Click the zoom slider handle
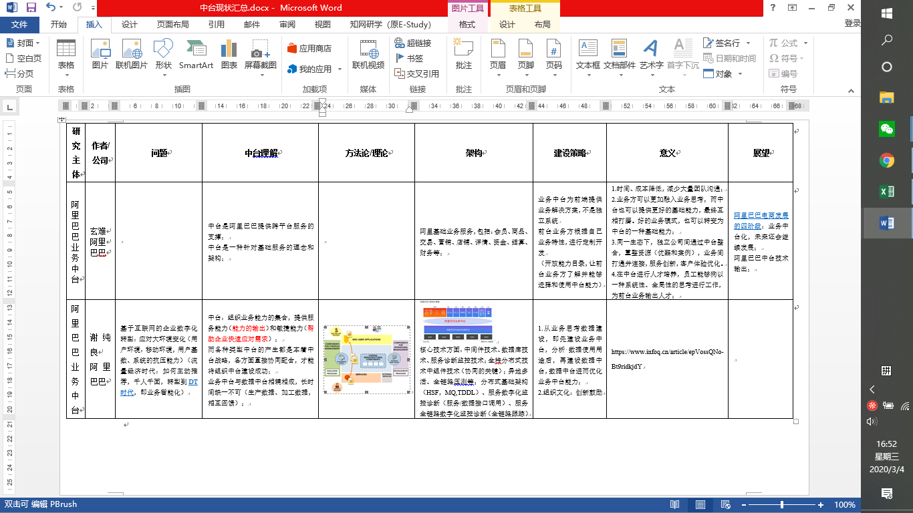This screenshot has height=513, width=913. 783,505
